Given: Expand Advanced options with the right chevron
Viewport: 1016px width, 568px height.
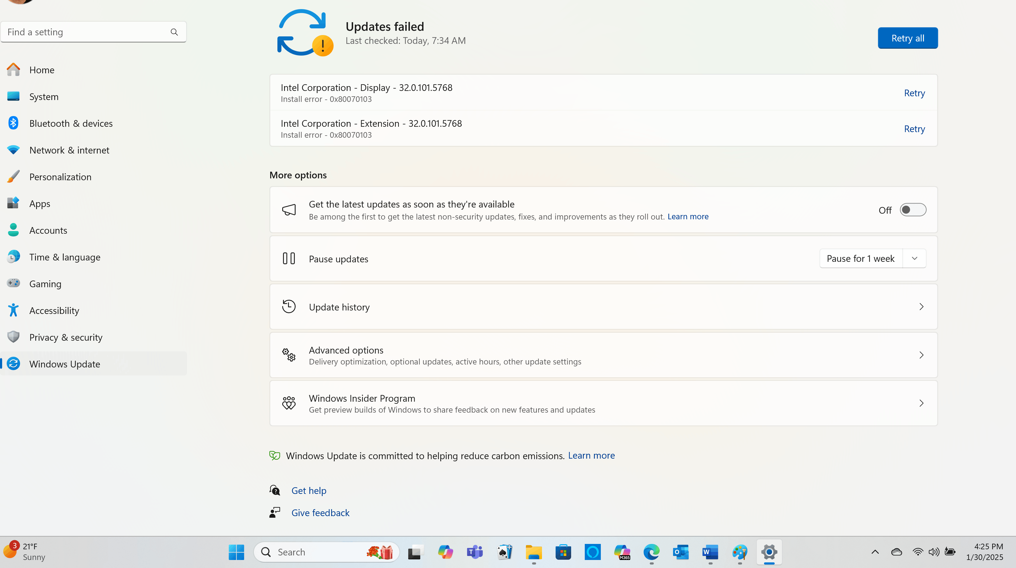Looking at the screenshot, I should pos(921,355).
